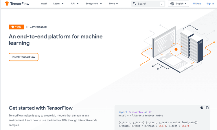Expand the More dropdown arrow
Image resolution: width=217 pixels, height=130 pixels.
117,4
